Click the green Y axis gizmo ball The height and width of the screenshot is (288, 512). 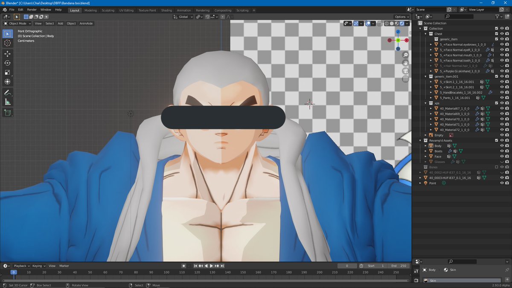398,40
